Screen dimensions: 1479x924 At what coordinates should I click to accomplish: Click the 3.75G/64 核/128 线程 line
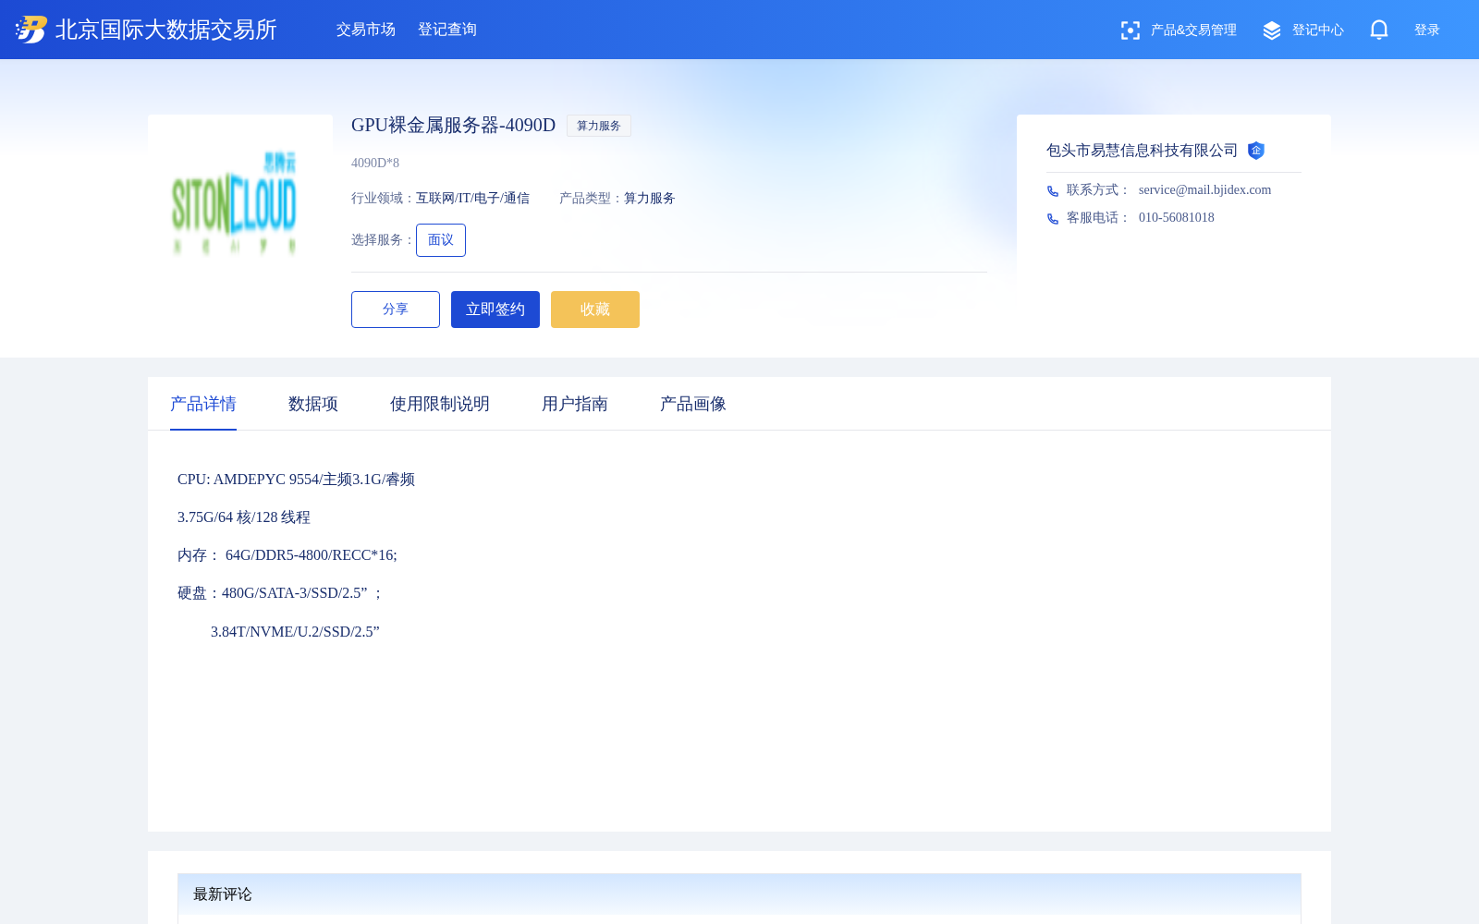[x=244, y=517]
